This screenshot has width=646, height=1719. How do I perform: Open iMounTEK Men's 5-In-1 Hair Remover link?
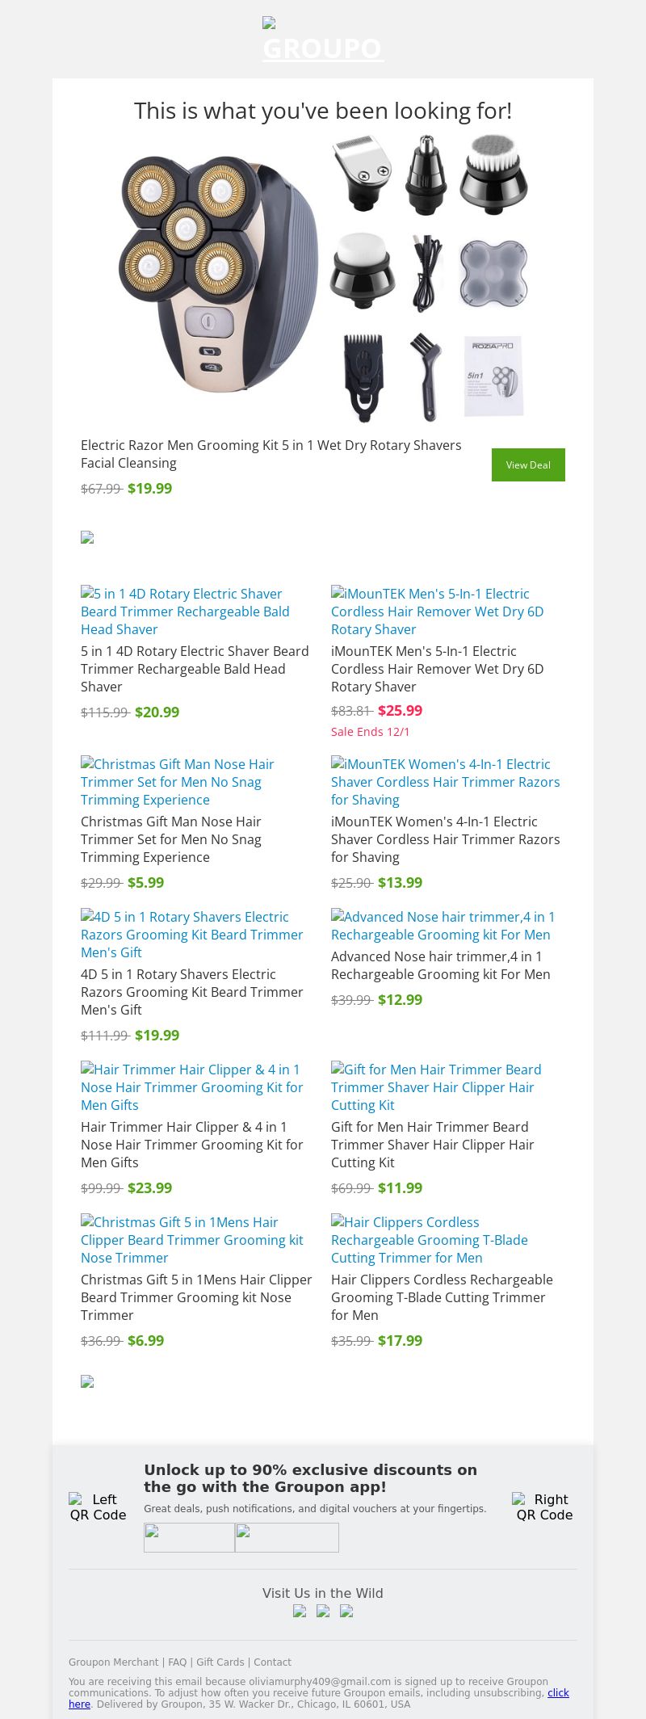tap(437, 612)
